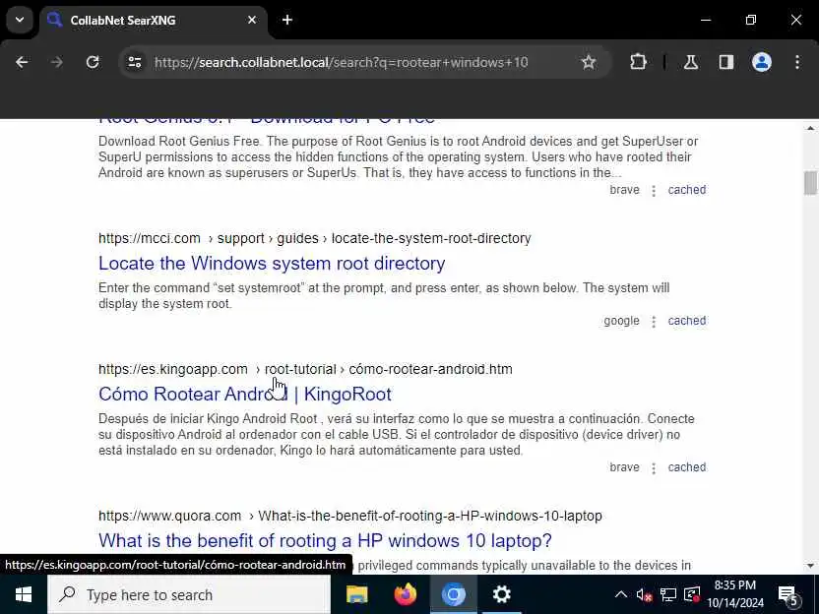
Task: Click the Type here to search box
Action: click(x=189, y=594)
